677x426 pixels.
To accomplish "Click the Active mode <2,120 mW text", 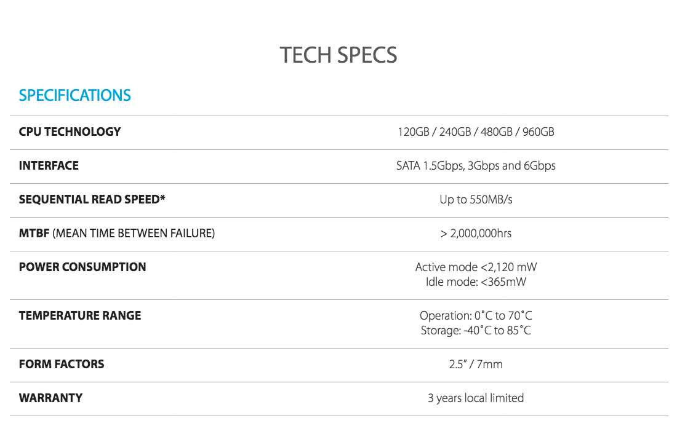I will pos(476,267).
